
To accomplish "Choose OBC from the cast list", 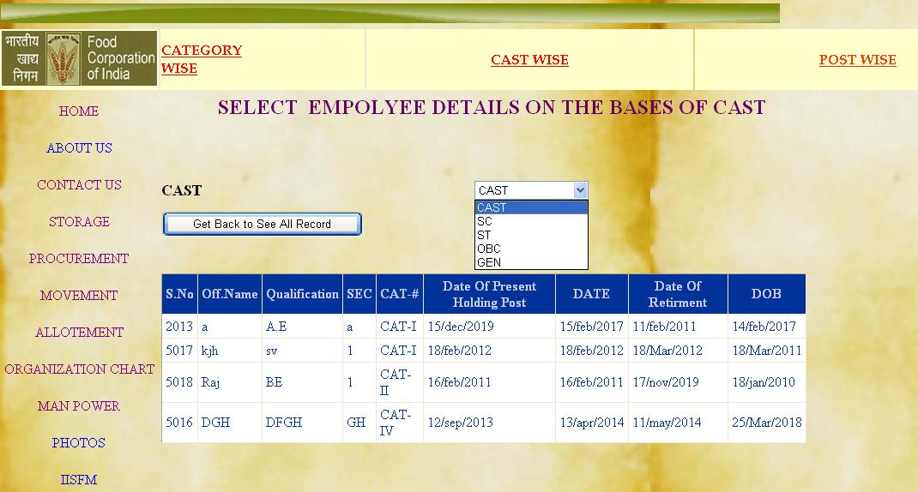I will 531,249.
